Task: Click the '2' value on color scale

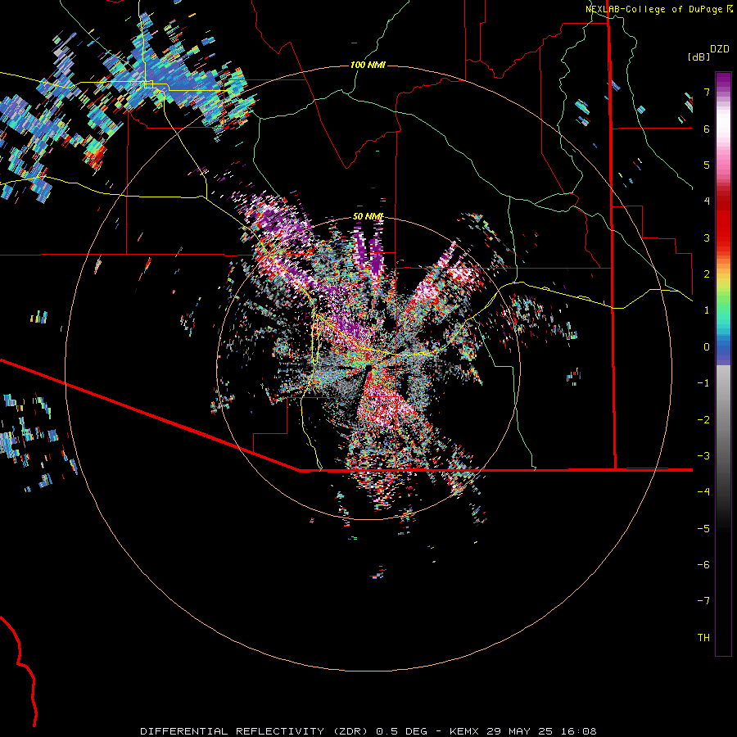Action: pyautogui.click(x=707, y=274)
